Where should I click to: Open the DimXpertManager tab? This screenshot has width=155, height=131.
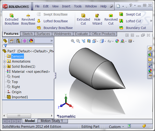point(25,41)
